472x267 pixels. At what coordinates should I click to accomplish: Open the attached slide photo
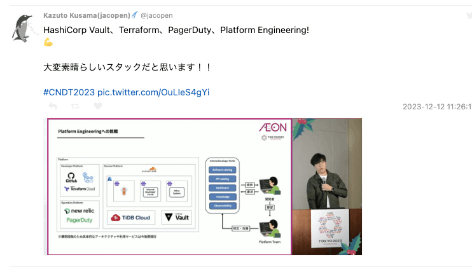pos(202,186)
